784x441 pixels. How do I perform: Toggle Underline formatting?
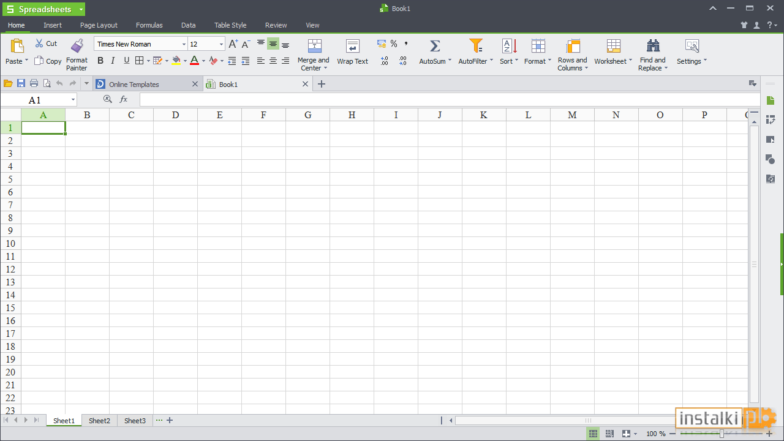tap(126, 61)
